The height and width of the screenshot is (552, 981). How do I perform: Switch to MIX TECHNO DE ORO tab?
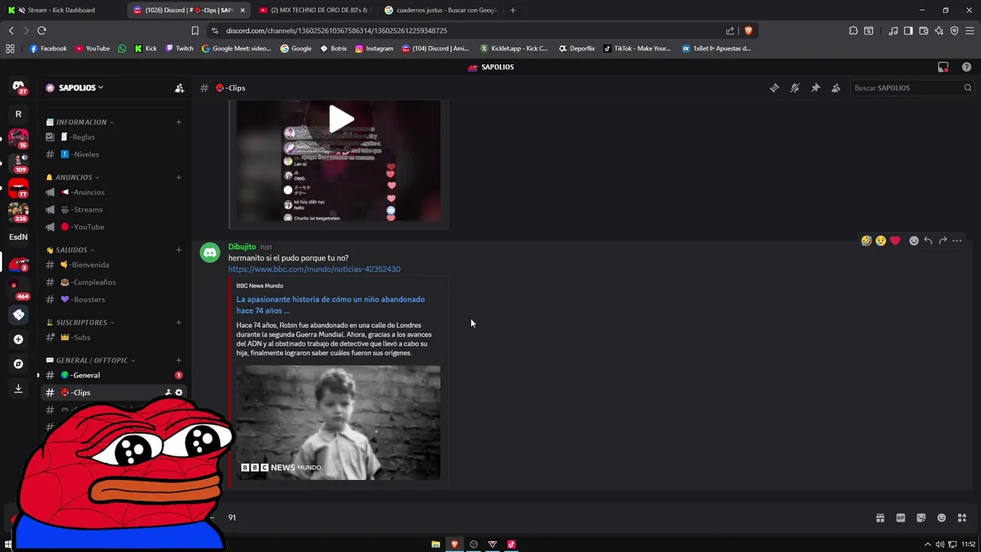(x=314, y=10)
